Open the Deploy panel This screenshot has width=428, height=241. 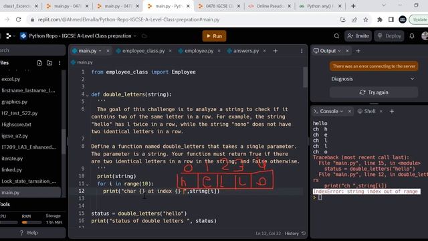point(389,36)
